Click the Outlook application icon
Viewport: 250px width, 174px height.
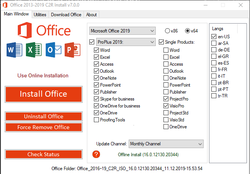click(53, 50)
